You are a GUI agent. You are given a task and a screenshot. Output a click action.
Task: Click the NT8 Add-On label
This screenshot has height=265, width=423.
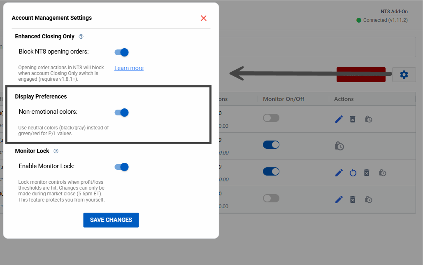coord(394,12)
